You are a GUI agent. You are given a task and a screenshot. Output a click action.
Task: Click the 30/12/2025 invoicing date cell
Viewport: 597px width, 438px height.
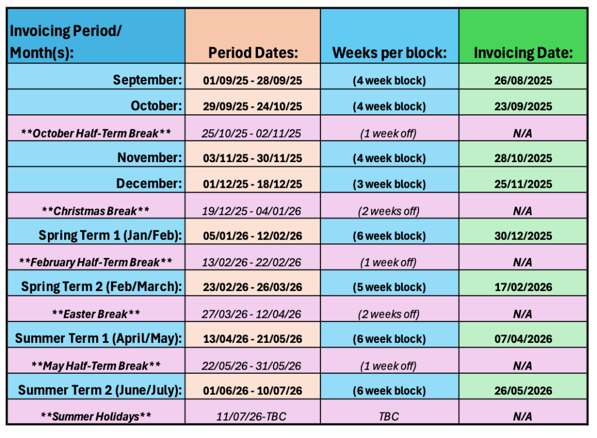522,236
